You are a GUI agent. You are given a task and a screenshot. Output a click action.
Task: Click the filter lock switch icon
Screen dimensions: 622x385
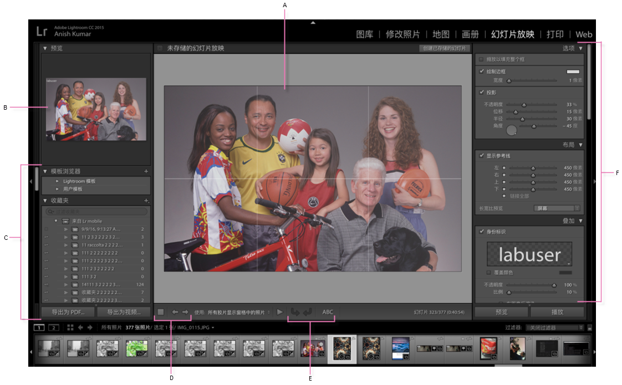tap(590, 328)
